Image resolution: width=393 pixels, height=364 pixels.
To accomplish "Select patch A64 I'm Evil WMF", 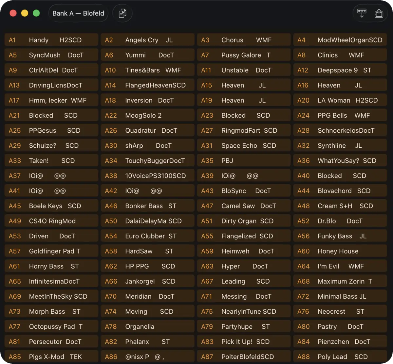I will [x=340, y=266].
